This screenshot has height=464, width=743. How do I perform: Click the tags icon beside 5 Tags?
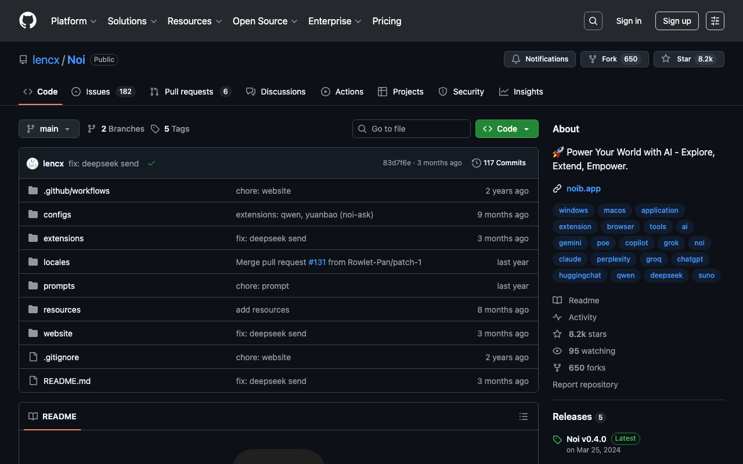point(155,129)
